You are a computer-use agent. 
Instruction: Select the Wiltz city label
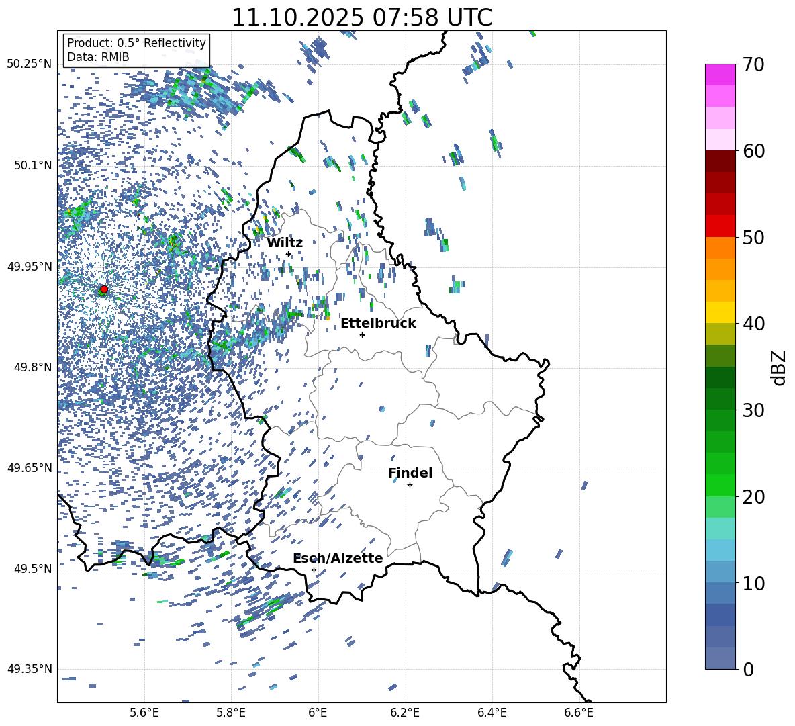[x=285, y=242]
